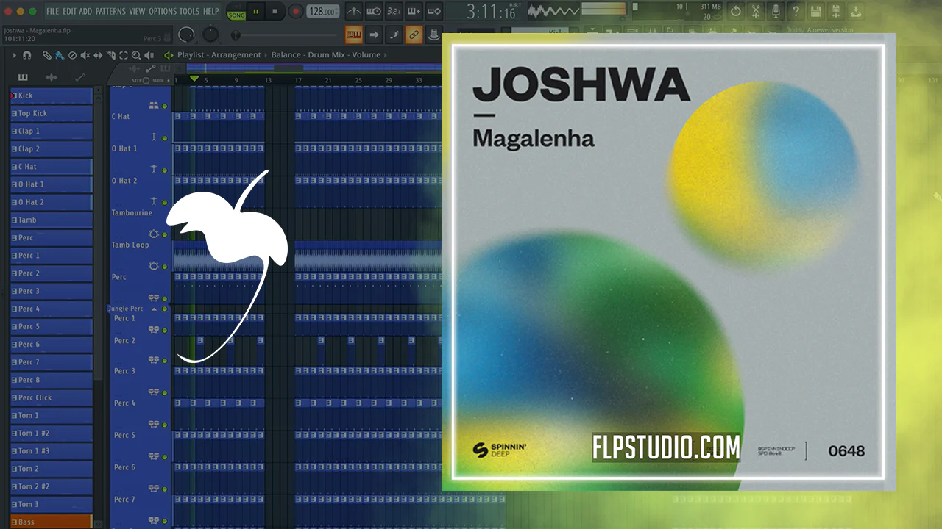Select the Zoom magnifier tool
942x529 pixels.
coord(136,55)
